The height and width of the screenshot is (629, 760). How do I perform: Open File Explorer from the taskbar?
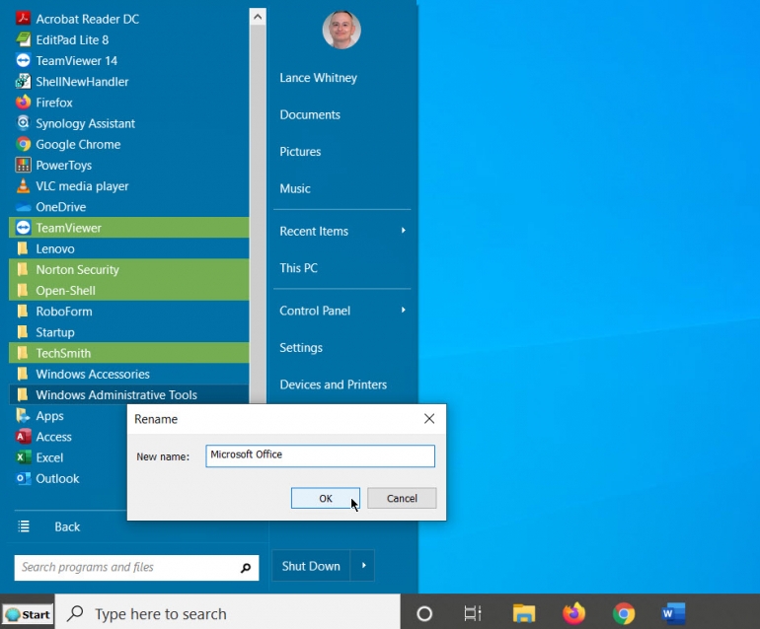click(524, 613)
